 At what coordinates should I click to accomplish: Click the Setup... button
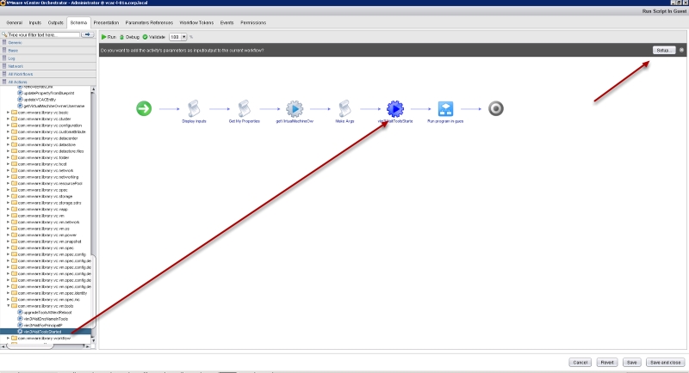(663, 51)
